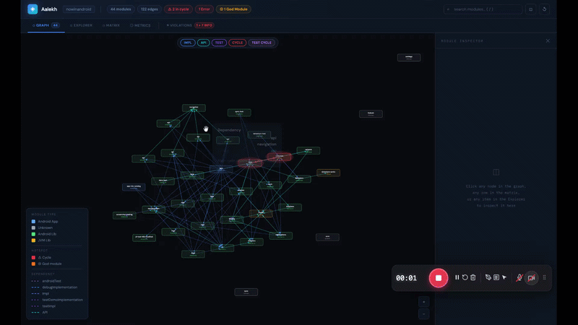
Task: Pause the recording
Action: 457,277
